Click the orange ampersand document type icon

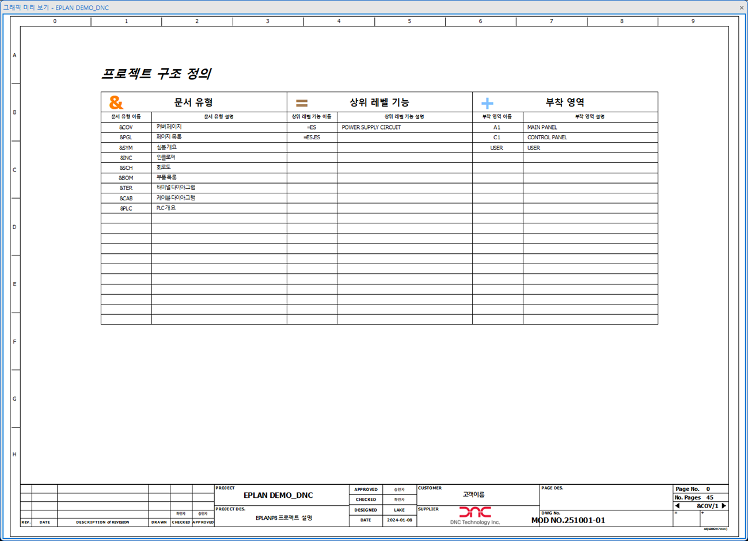click(116, 102)
